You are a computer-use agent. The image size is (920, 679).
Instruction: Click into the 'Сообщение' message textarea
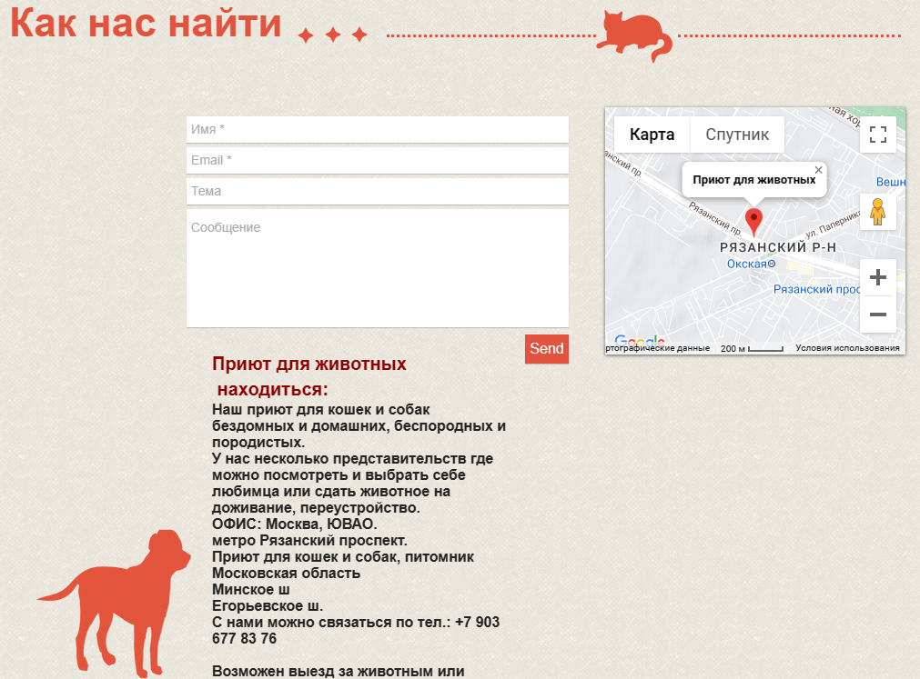point(378,268)
